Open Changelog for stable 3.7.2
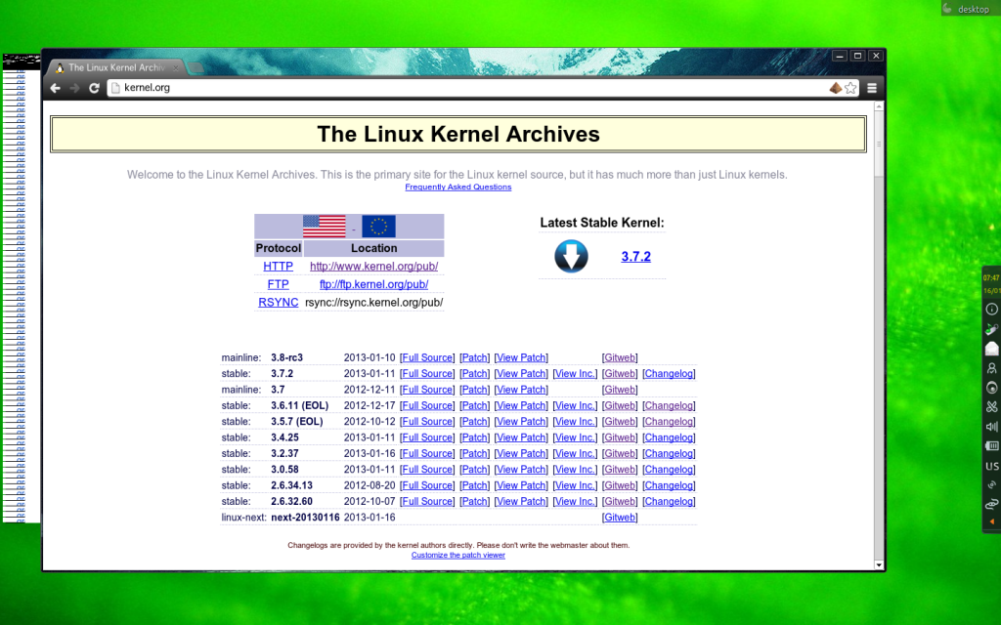Viewport: 1001px width, 625px height. coord(669,374)
